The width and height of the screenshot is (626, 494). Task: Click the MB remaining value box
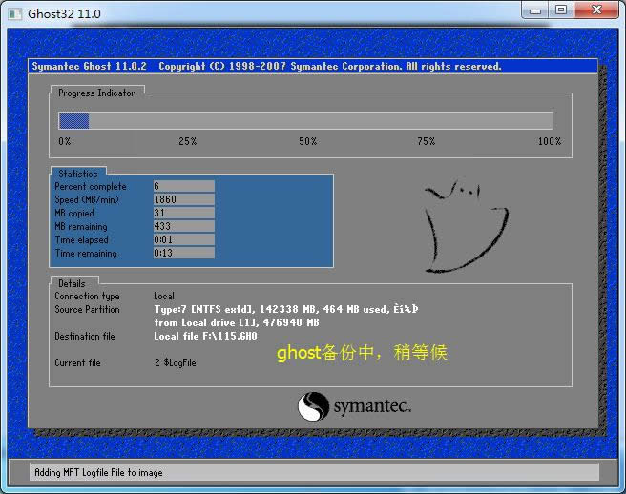pyautogui.click(x=183, y=227)
